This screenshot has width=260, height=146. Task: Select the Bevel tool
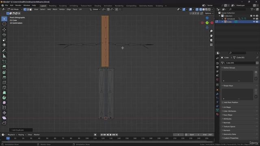(4, 77)
